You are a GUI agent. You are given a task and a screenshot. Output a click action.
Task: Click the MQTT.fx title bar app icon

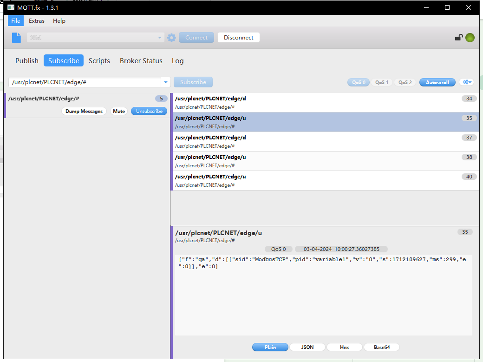tap(11, 7)
